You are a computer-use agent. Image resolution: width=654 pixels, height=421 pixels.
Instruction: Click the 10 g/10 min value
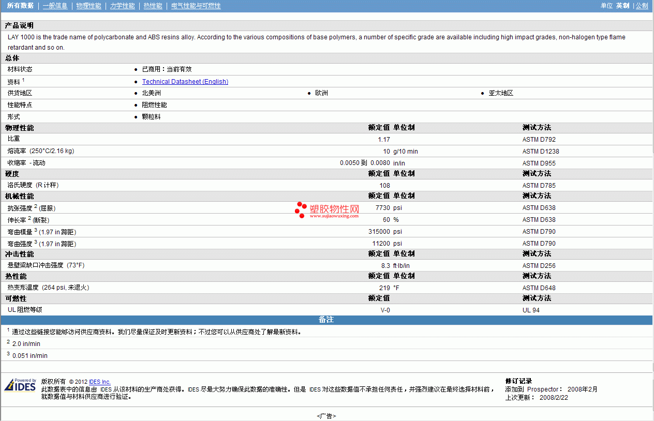tap(400, 152)
